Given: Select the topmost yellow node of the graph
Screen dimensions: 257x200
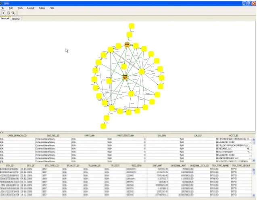Looking at the screenshot, I should pos(132,26).
